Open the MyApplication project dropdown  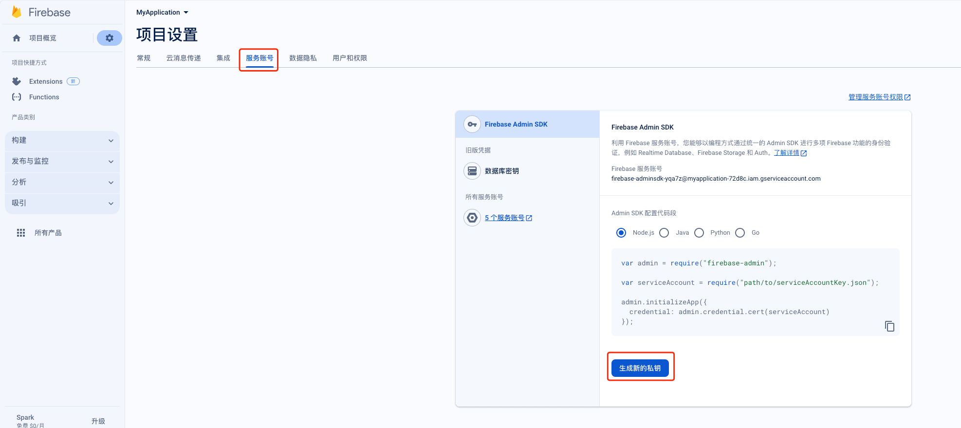(x=162, y=12)
